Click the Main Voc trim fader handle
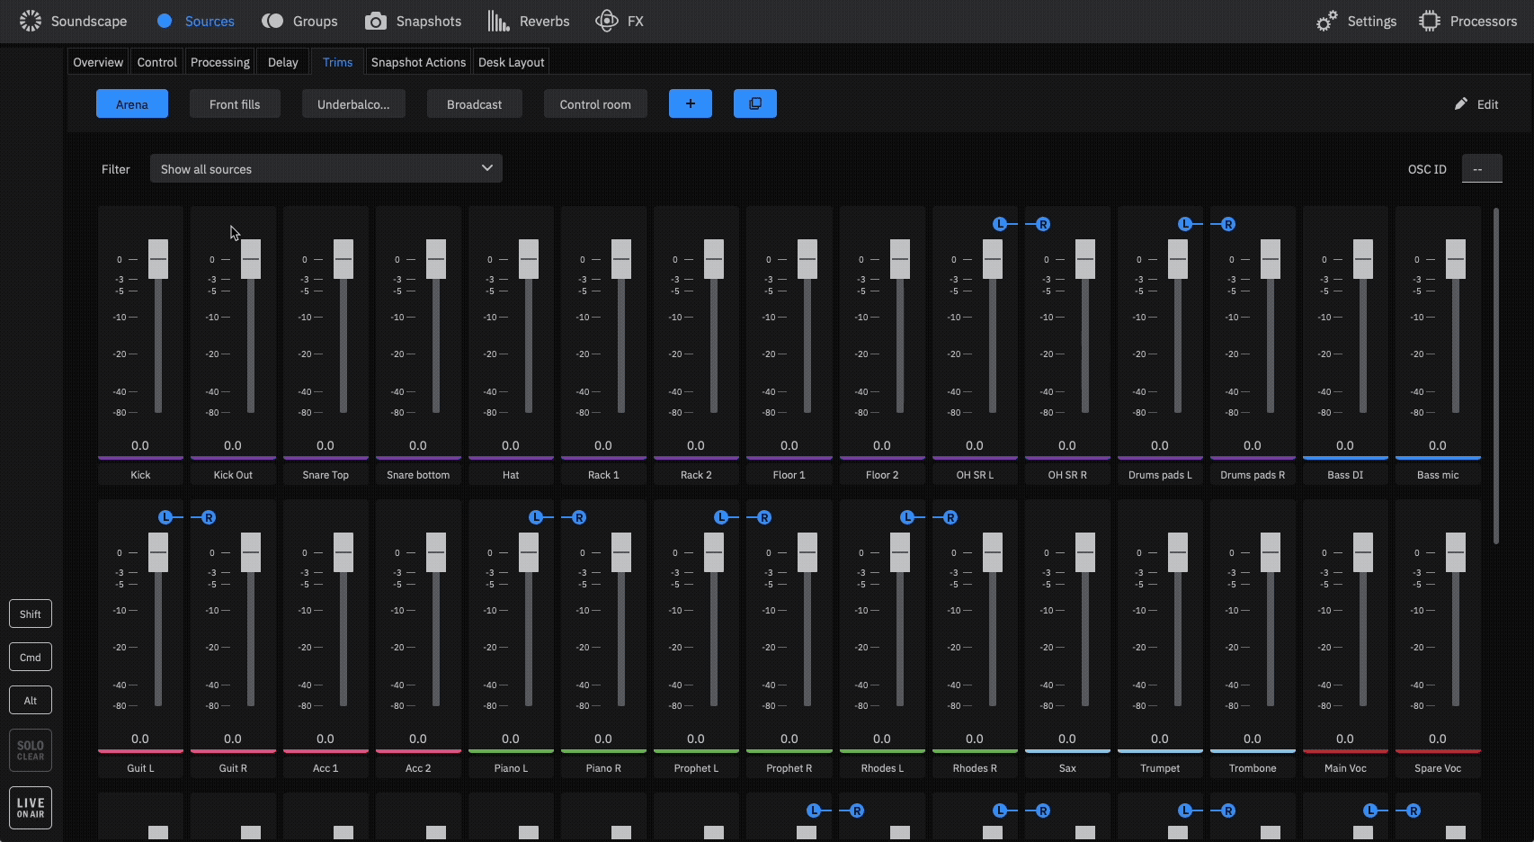 click(x=1363, y=552)
